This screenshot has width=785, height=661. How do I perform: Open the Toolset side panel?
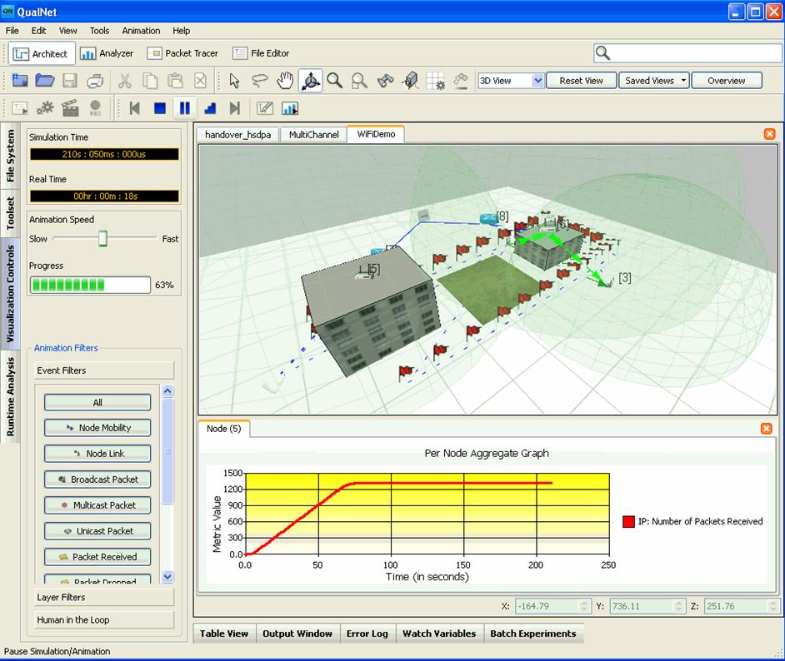[x=10, y=213]
